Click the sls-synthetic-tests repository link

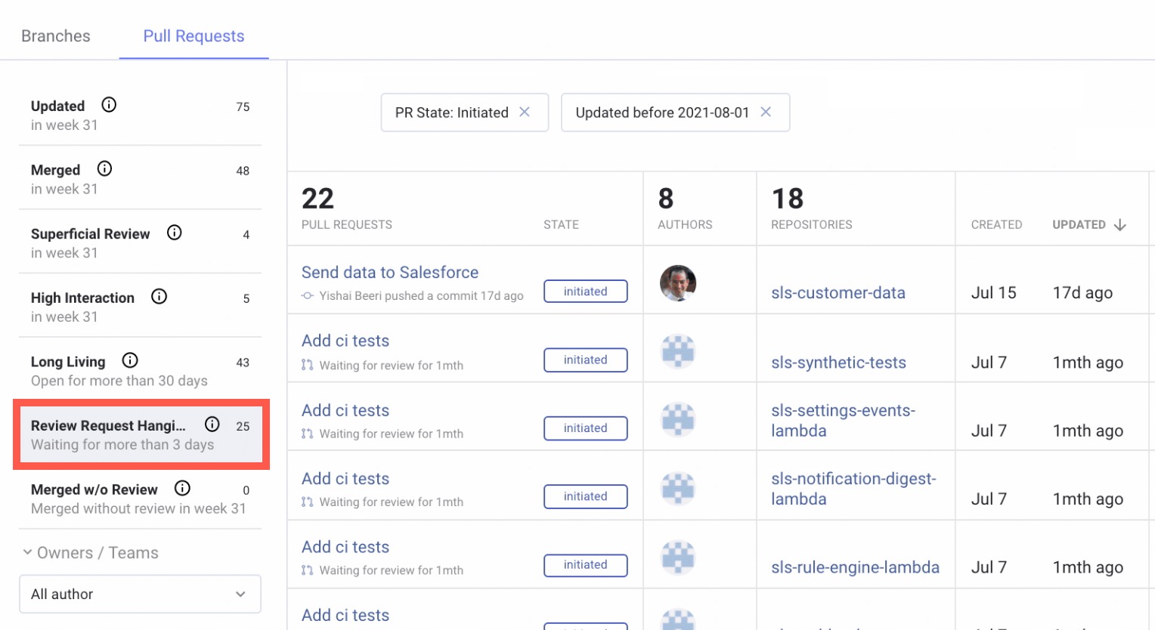point(838,363)
